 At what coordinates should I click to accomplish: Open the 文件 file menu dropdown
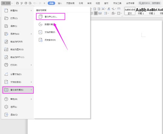click(x=7, y=3)
